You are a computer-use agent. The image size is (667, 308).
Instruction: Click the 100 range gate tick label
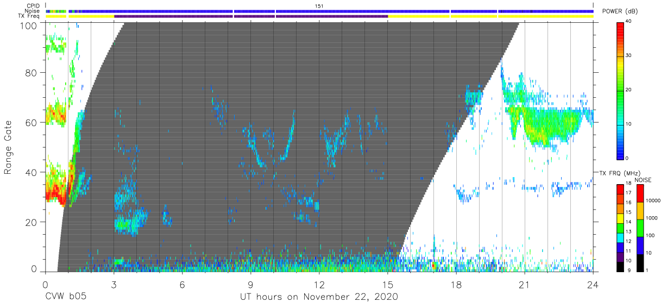tap(29, 26)
